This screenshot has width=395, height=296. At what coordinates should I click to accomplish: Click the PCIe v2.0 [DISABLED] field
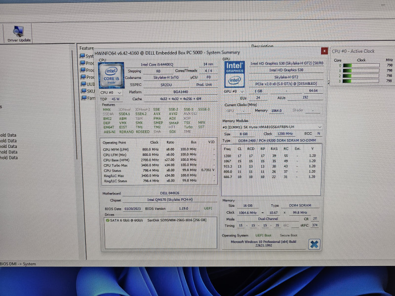(286, 83)
